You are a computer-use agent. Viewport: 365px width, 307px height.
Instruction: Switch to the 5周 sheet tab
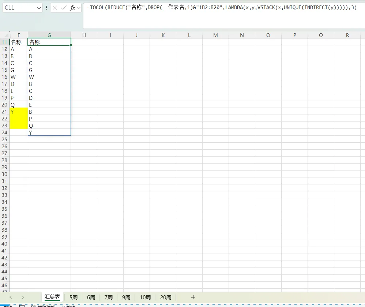click(73, 297)
